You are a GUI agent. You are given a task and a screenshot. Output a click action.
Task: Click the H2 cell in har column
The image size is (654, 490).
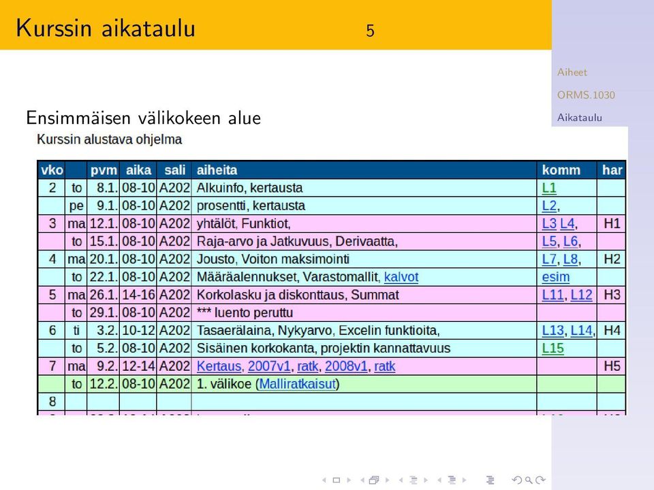[612, 259]
